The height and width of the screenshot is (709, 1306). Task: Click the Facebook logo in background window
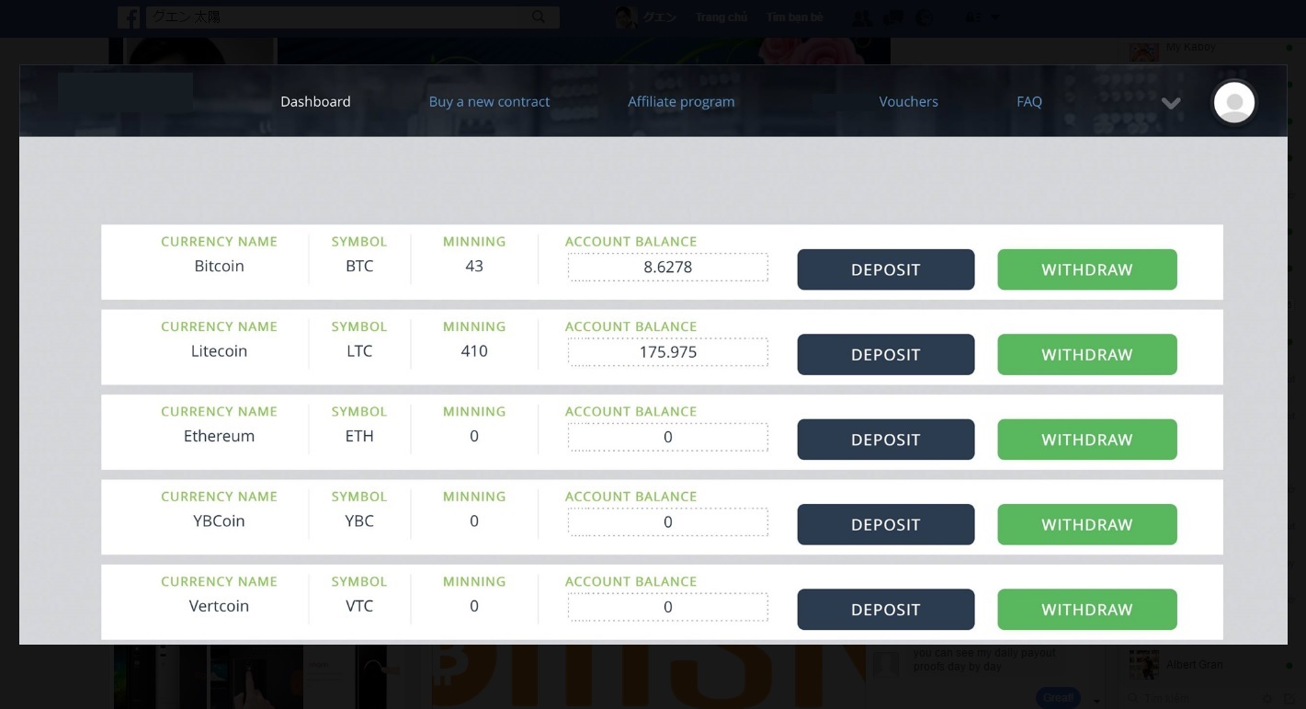point(129,17)
